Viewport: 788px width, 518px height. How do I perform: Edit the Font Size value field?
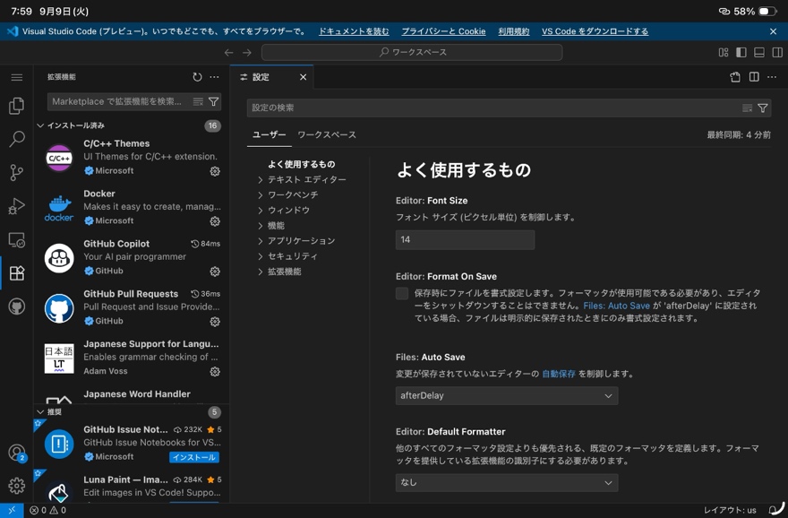(x=466, y=240)
